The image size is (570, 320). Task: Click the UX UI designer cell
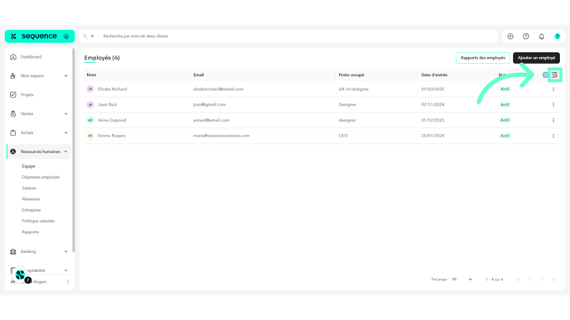[353, 89]
